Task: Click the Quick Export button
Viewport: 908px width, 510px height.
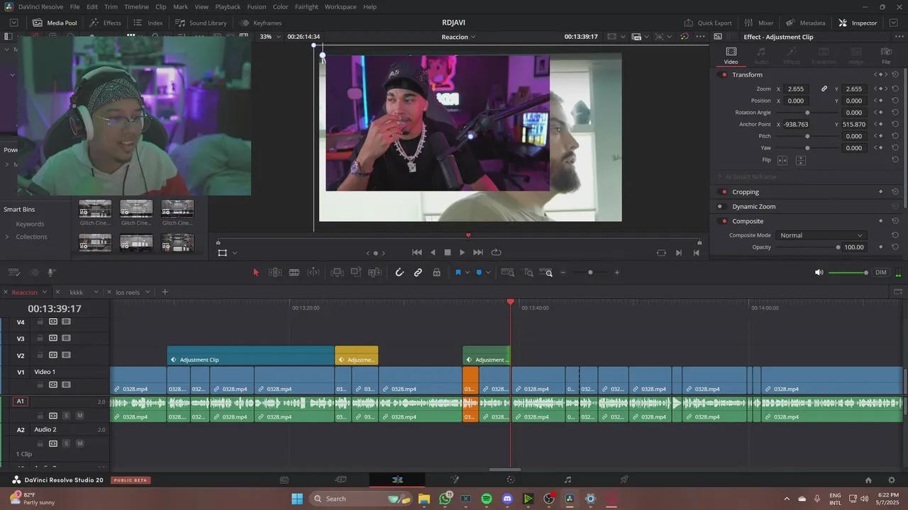Action: click(708, 23)
